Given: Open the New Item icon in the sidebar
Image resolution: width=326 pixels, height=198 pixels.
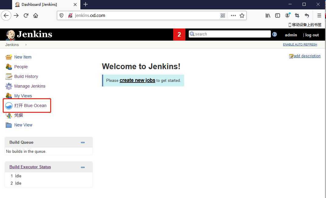Looking at the screenshot, I should pos(9,57).
